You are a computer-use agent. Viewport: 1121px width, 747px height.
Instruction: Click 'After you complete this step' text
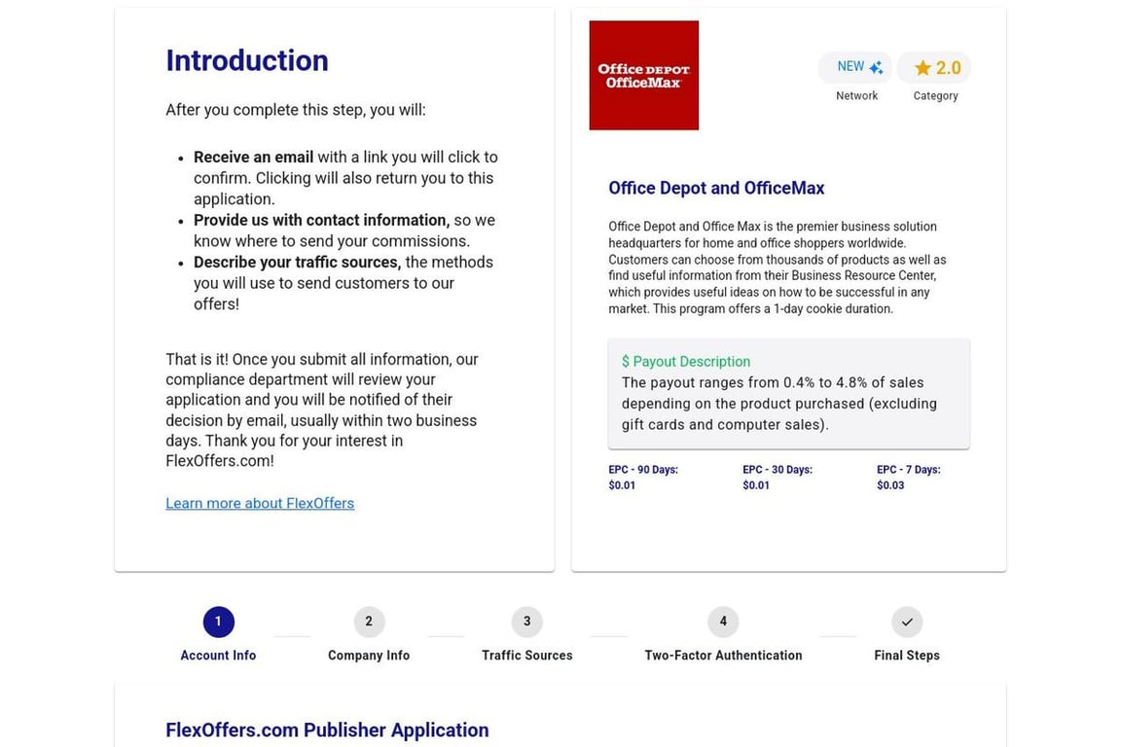[x=295, y=110]
